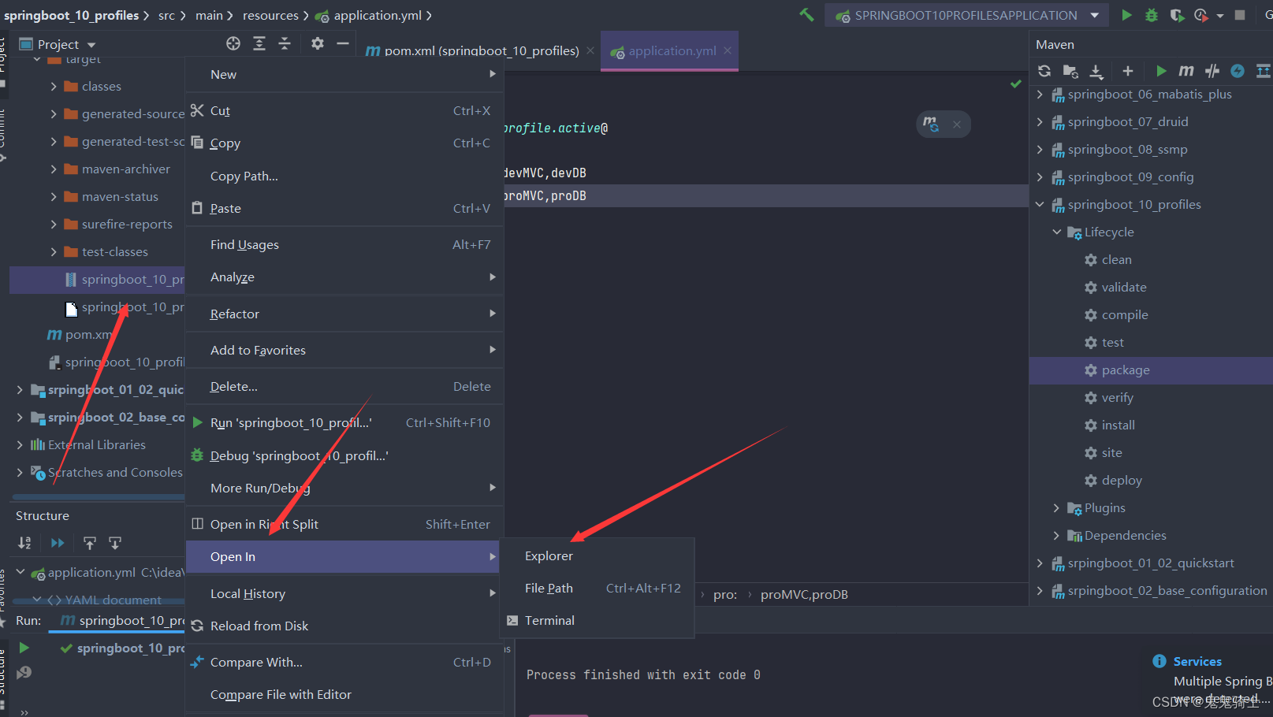1273x717 pixels.
Task: Click load Maven changes floating icon
Action: 931,124
